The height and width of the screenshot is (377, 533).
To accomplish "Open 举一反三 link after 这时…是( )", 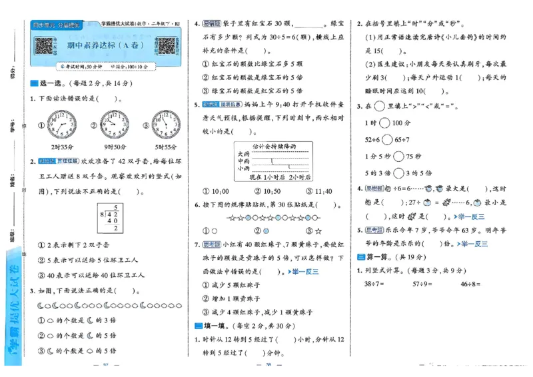I will tap(469, 216).
